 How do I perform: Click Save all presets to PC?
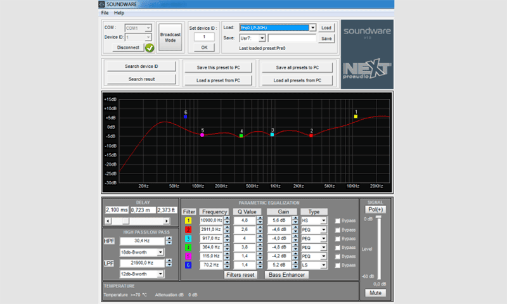click(297, 68)
